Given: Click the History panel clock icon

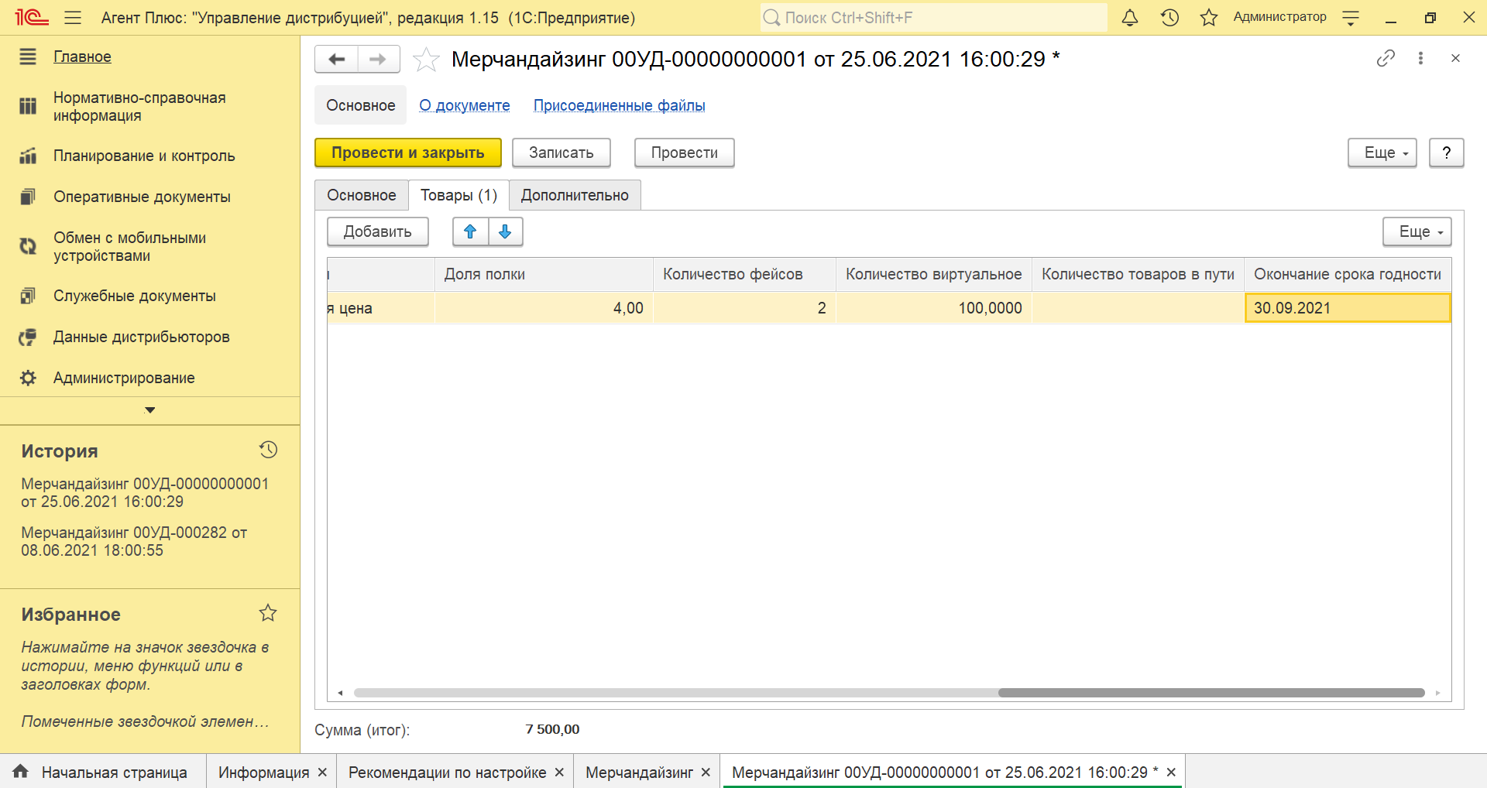Looking at the screenshot, I should pyautogui.click(x=268, y=450).
